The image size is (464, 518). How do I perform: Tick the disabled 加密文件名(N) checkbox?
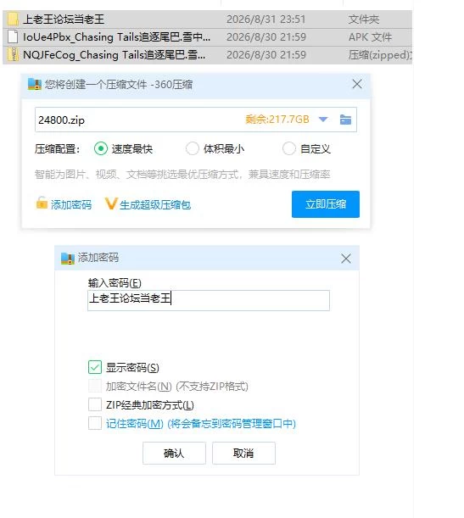pyautogui.click(x=95, y=386)
